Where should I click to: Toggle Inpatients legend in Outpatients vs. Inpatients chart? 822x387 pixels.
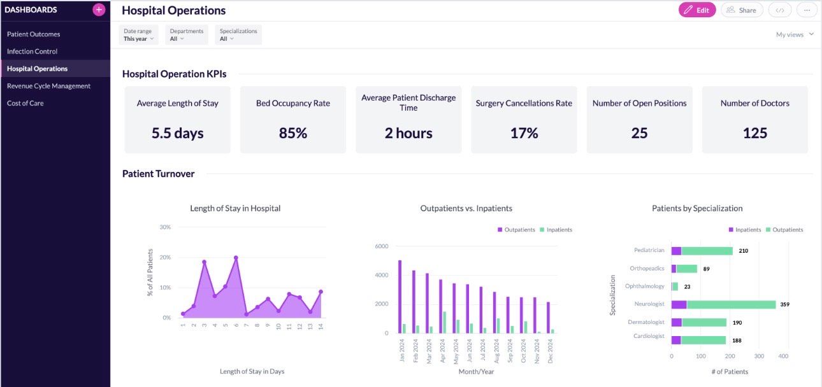pos(556,230)
